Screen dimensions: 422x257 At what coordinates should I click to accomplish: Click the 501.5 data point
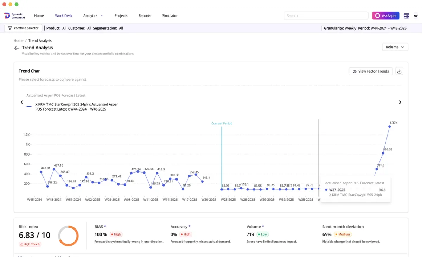[x=376, y=169]
